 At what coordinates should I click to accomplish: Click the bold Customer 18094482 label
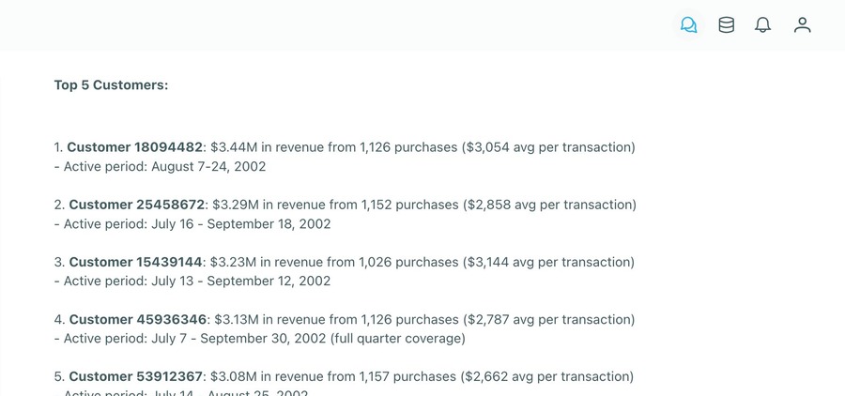point(134,147)
